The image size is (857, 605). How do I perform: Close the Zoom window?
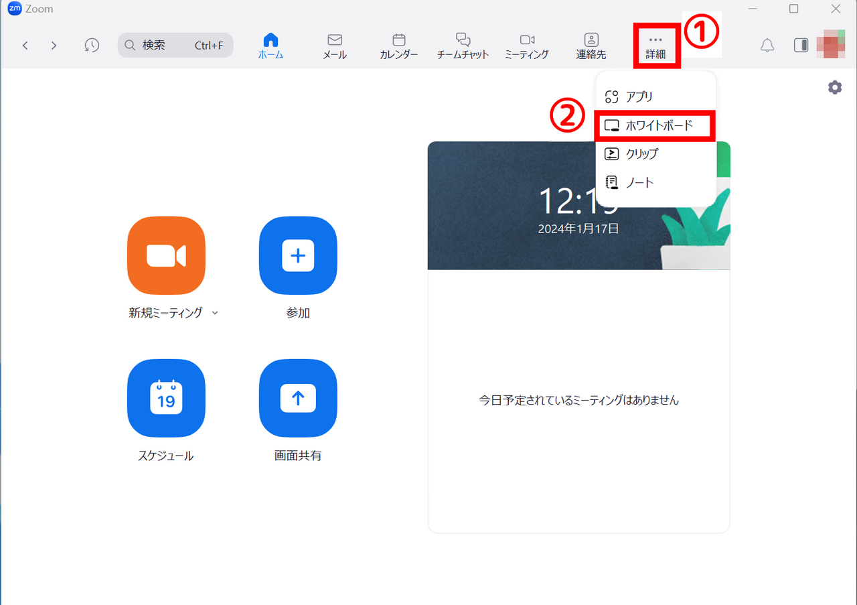(836, 9)
